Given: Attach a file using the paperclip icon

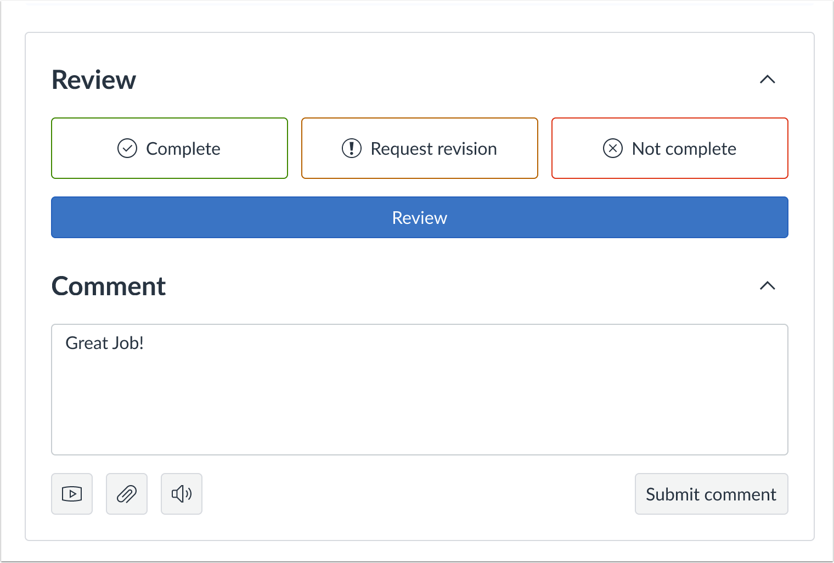Looking at the screenshot, I should pos(126,494).
